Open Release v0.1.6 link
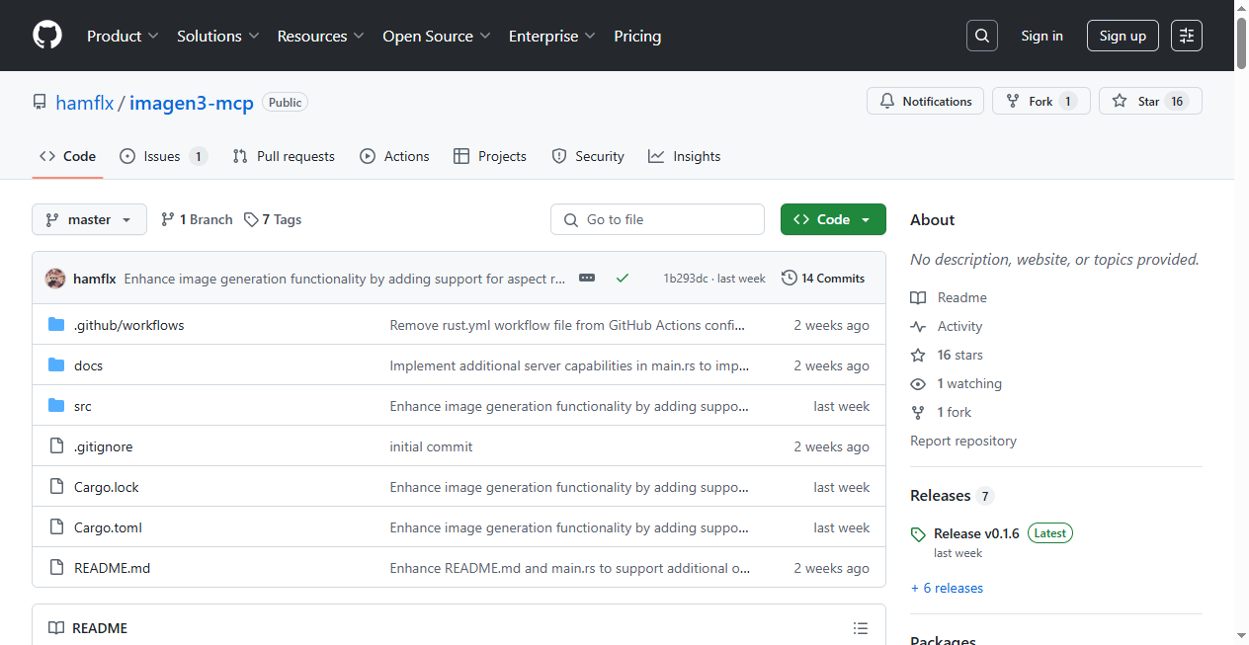The height and width of the screenshot is (645, 1249). (976, 533)
